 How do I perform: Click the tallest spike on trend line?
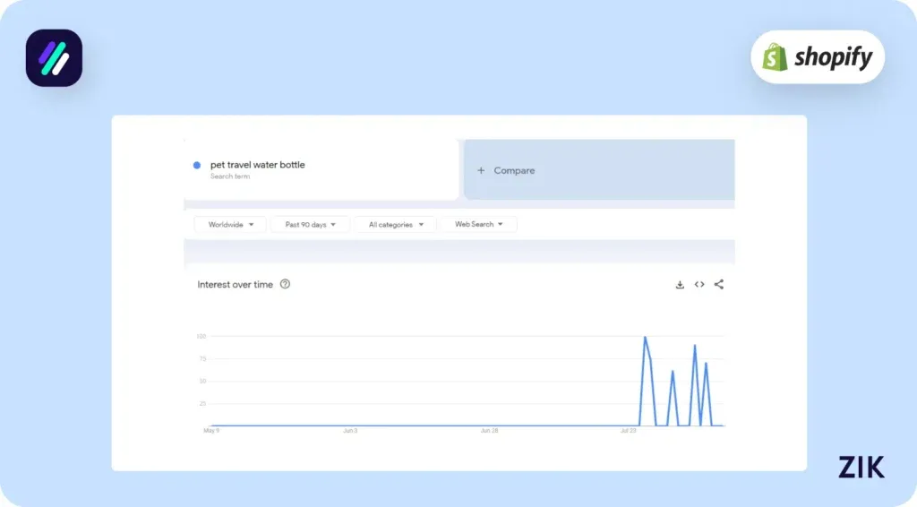pos(645,338)
